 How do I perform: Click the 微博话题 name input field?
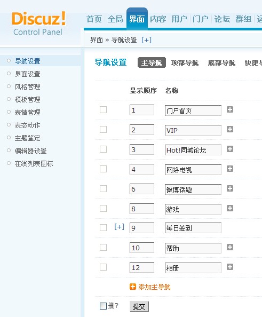pyautogui.click(x=193, y=189)
